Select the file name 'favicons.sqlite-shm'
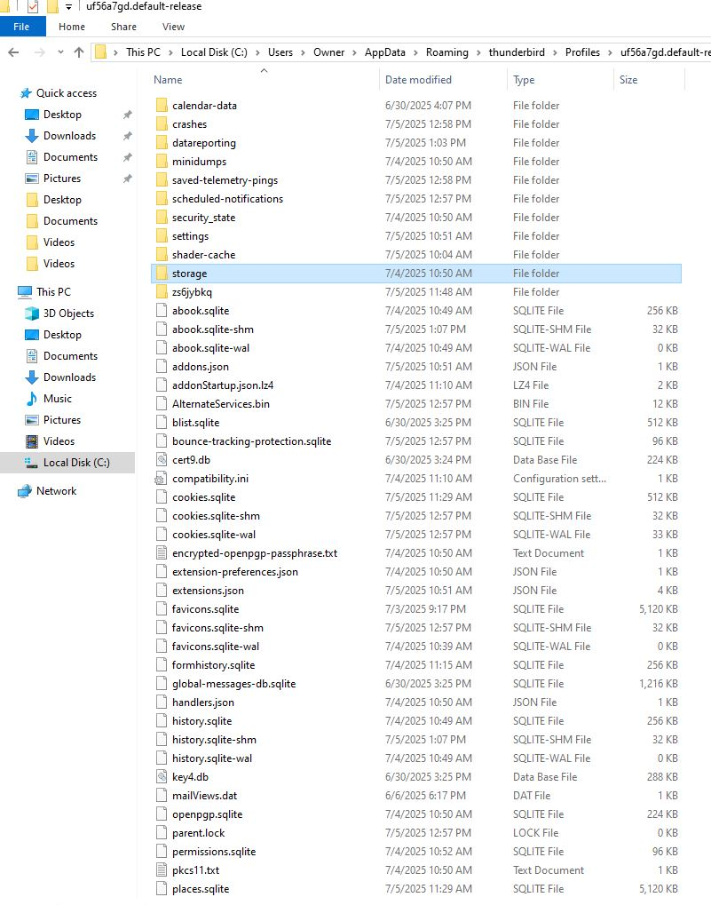 (x=217, y=627)
